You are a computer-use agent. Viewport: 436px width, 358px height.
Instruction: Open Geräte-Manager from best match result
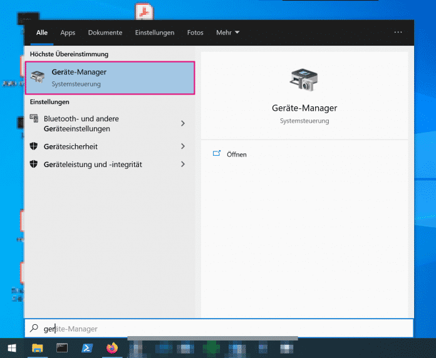[x=110, y=78]
